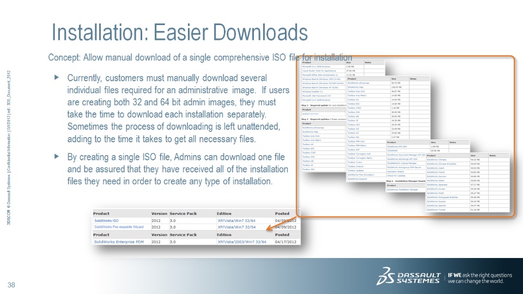Click the SolidWorks Italian language link
Screen dimensions: 523x294
436,181
